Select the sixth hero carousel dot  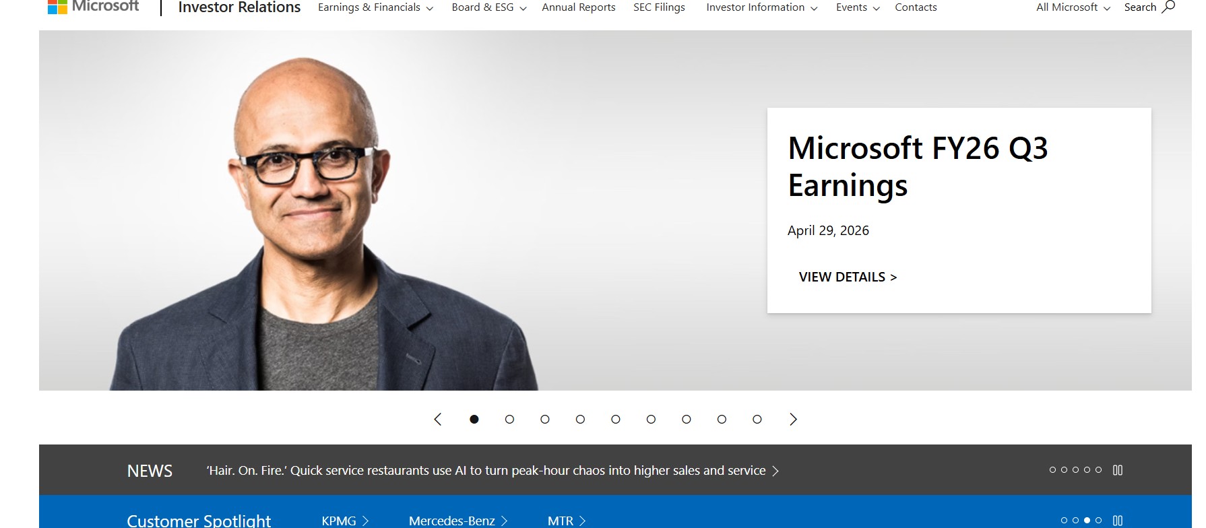[651, 419]
